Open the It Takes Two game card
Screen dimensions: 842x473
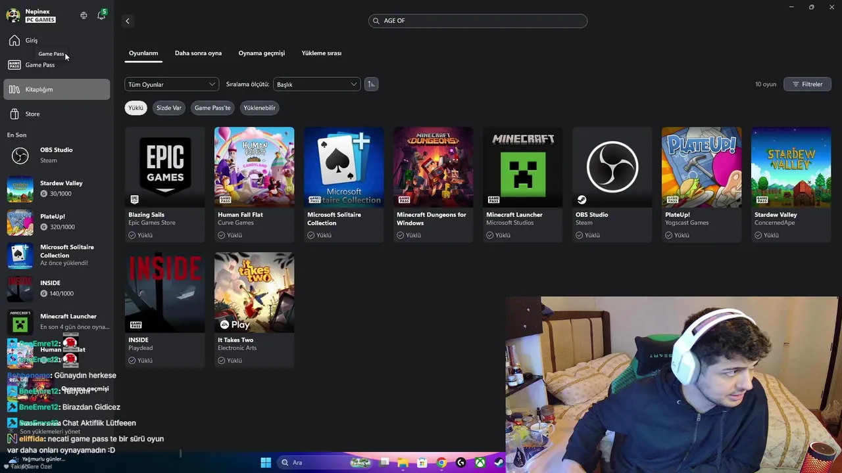[x=254, y=310]
